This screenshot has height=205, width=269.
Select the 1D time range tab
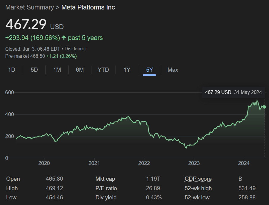[x=12, y=70]
